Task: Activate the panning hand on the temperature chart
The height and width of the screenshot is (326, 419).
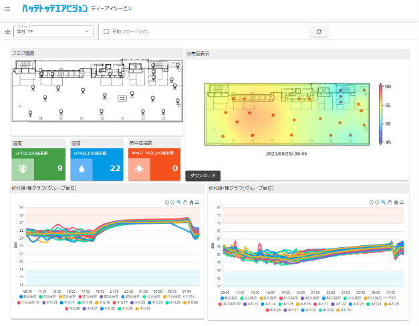Action: pyautogui.click(x=185, y=202)
